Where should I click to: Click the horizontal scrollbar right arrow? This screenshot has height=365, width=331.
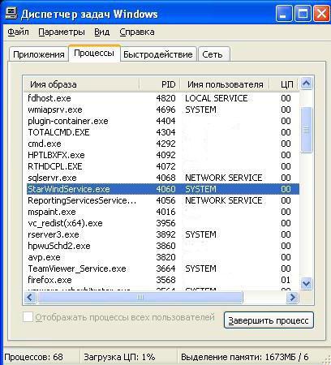292,298
